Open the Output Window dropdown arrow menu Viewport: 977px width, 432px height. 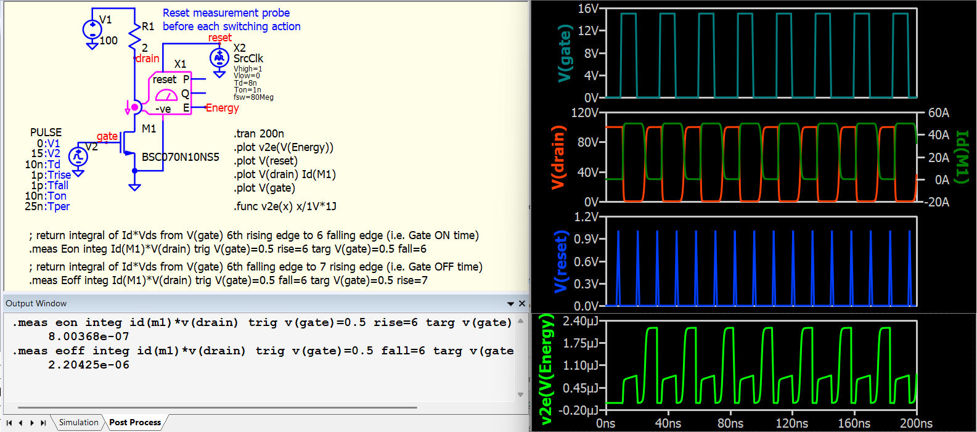pos(510,304)
